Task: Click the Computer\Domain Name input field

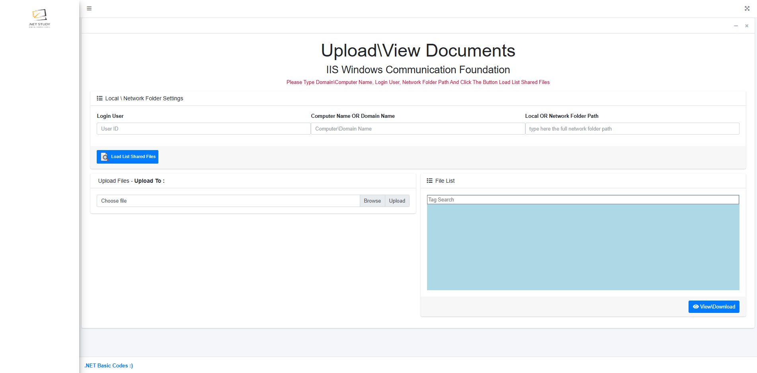Action: (x=418, y=129)
